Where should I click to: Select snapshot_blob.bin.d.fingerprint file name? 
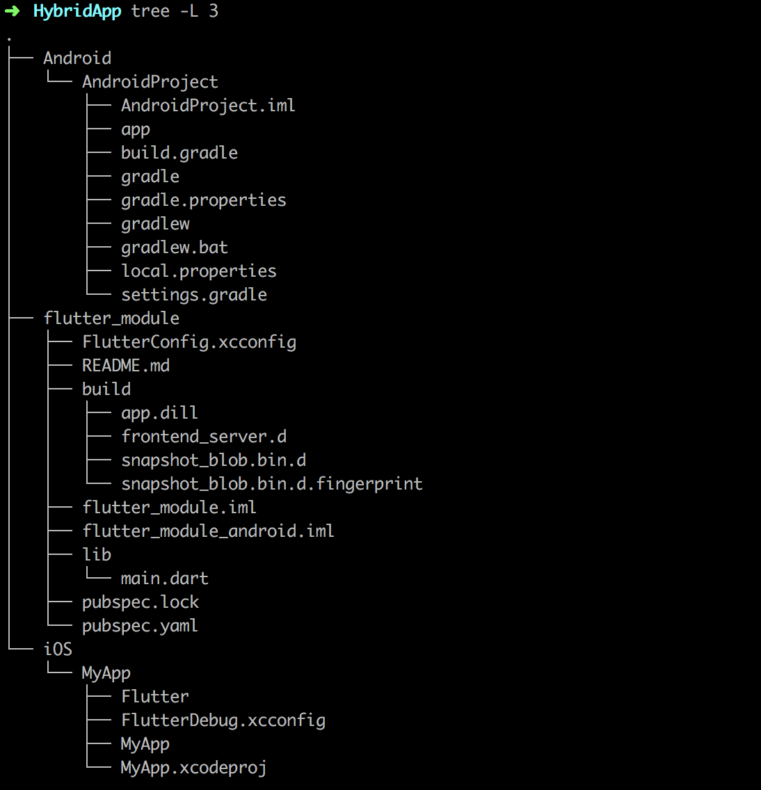pyautogui.click(x=272, y=484)
